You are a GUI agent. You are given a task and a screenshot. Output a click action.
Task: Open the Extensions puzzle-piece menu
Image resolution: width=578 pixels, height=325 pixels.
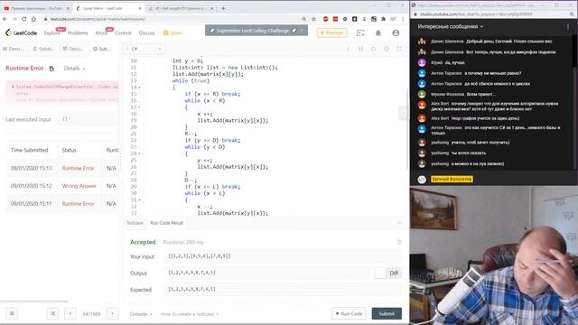point(383,19)
